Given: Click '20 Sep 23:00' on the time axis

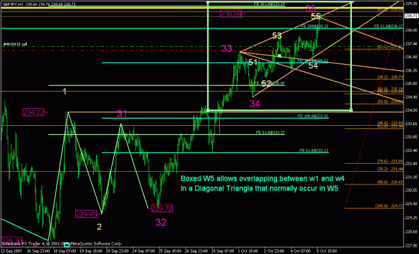Looking at the screenshot, I should 117,251.
